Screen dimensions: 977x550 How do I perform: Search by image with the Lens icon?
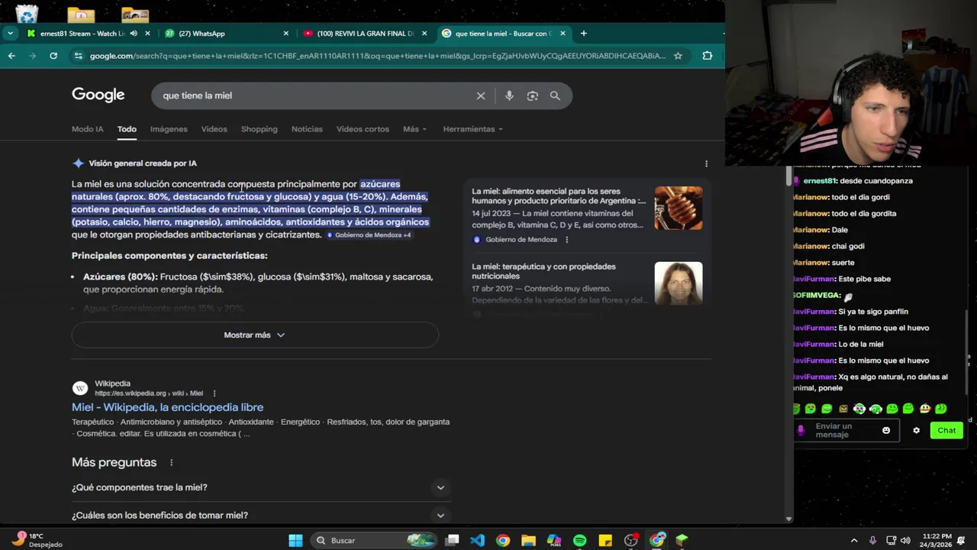pyautogui.click(x=533, y=95)
